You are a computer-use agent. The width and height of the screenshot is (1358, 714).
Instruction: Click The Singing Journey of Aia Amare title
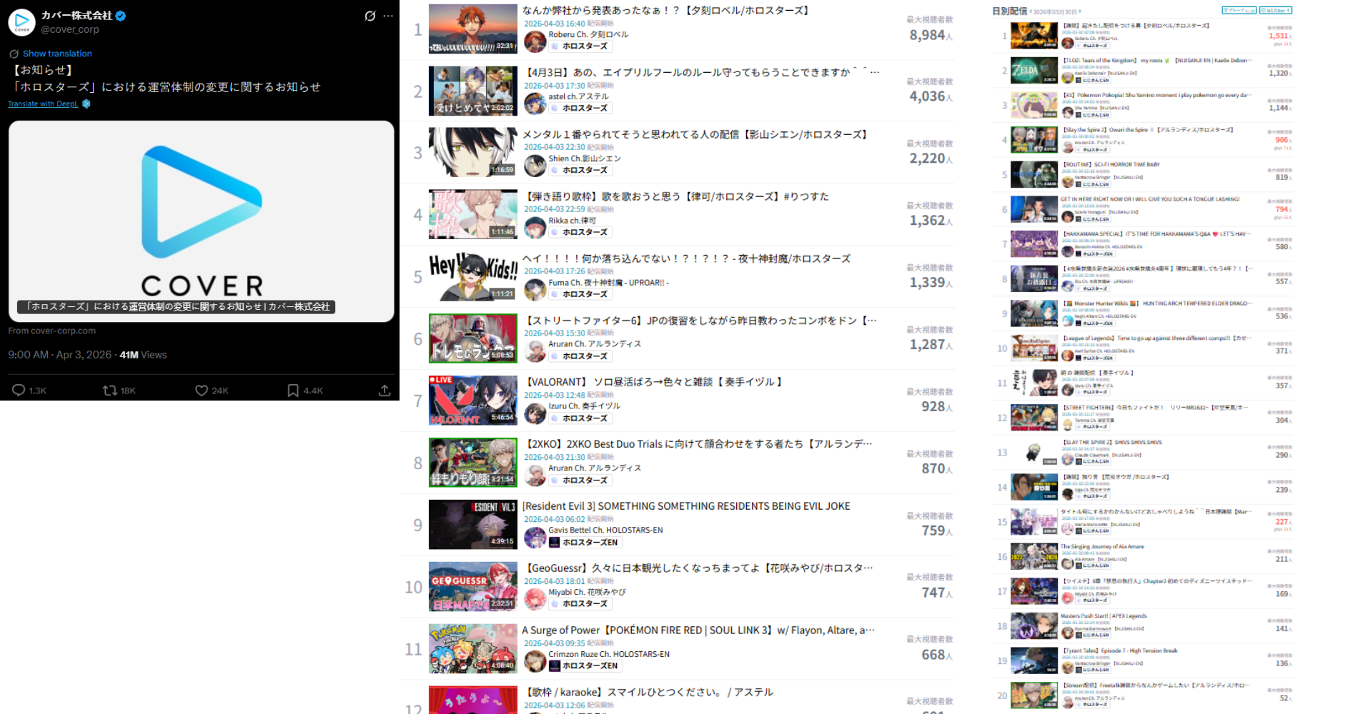(1102, 546)
